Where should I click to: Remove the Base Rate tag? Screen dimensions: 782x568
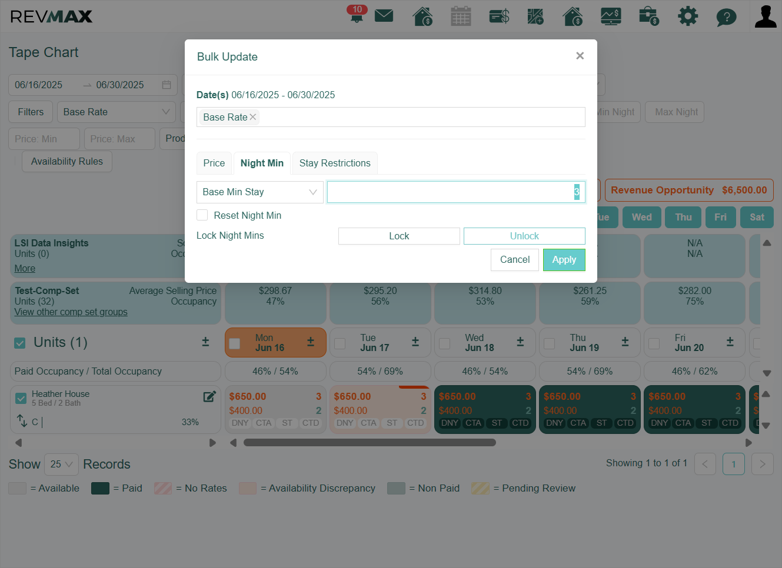253,117
